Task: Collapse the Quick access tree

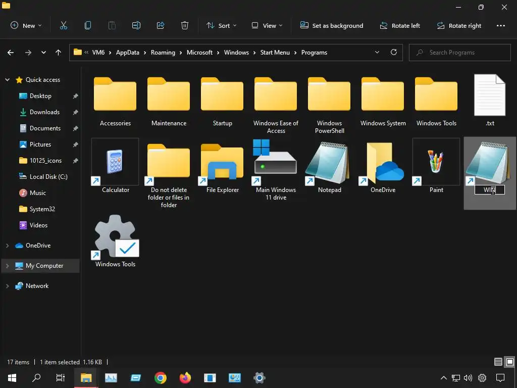Action: click(x=7, y=79)
